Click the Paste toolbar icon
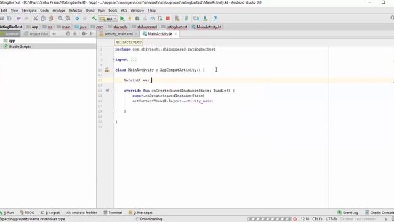The width and height of the screenshot is (394, 222). click(x=50, y=18)
